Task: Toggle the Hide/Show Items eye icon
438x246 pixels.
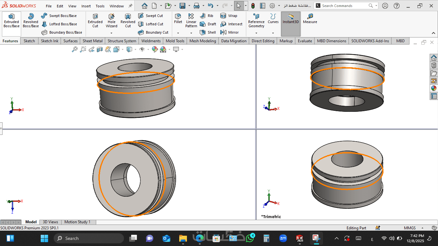Action: tap(142, 49)
